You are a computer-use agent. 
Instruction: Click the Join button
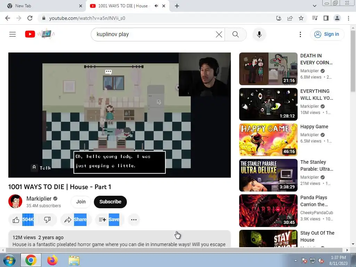tap(81, 202)
